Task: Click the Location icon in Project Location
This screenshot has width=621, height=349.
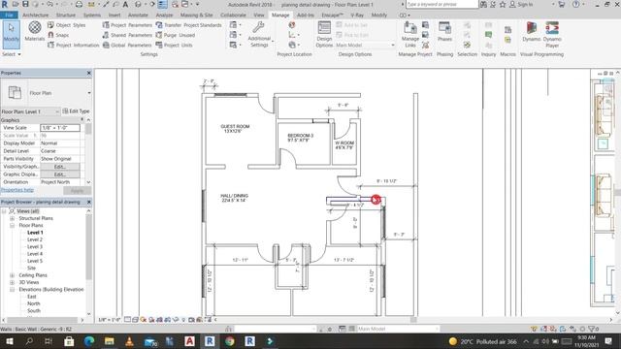Action: 292,25
